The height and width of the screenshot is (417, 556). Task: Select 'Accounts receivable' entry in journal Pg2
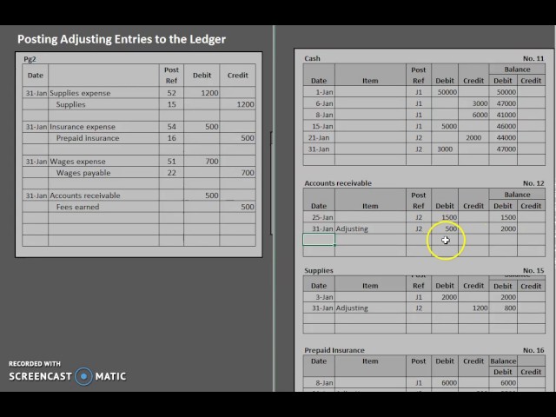[103, 195]
